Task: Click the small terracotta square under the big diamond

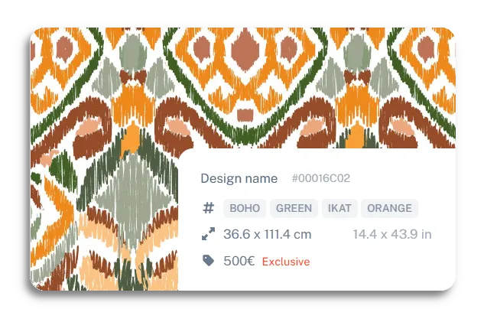Action: coord(245,115)
